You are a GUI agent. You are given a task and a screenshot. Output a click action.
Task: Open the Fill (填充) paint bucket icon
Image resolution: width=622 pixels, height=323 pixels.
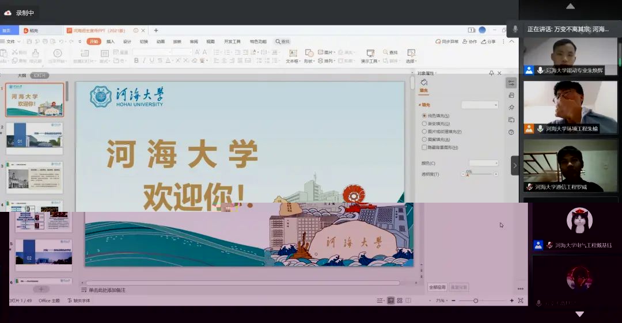(424, 83)
